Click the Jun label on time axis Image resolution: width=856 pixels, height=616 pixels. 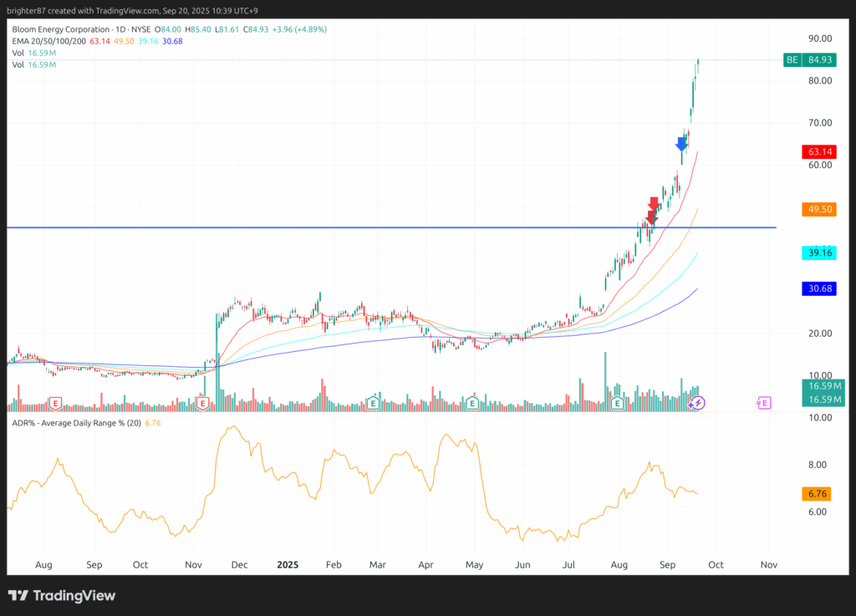click(522, 565)
